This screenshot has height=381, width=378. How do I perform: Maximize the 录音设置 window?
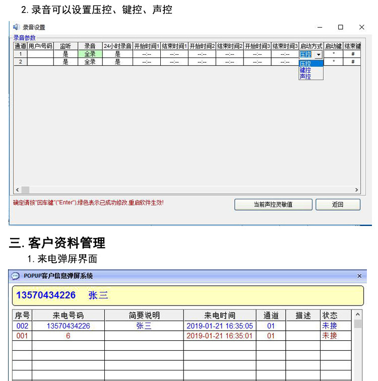pos(341,27)
